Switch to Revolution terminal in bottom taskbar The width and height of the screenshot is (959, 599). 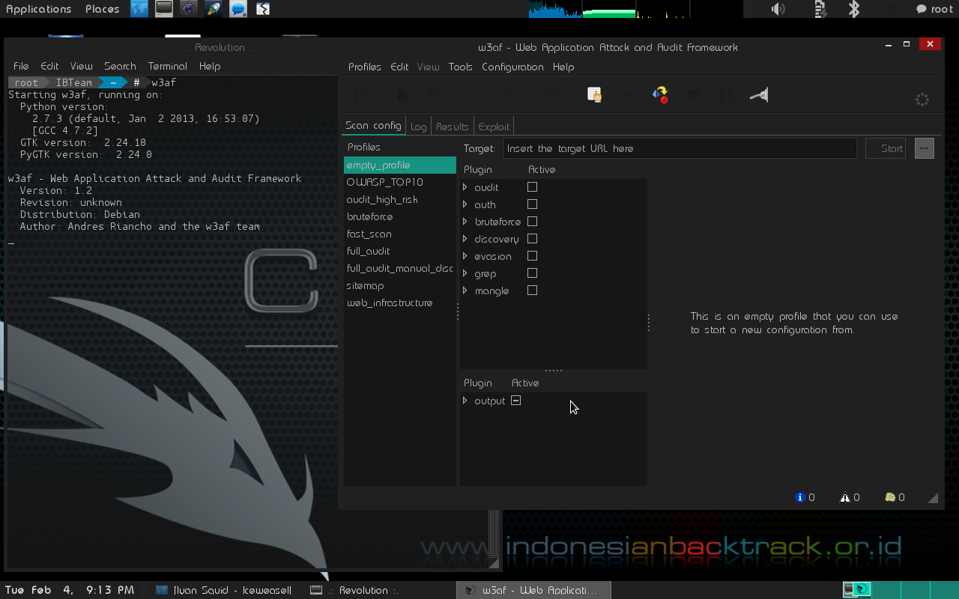(354, 590)
